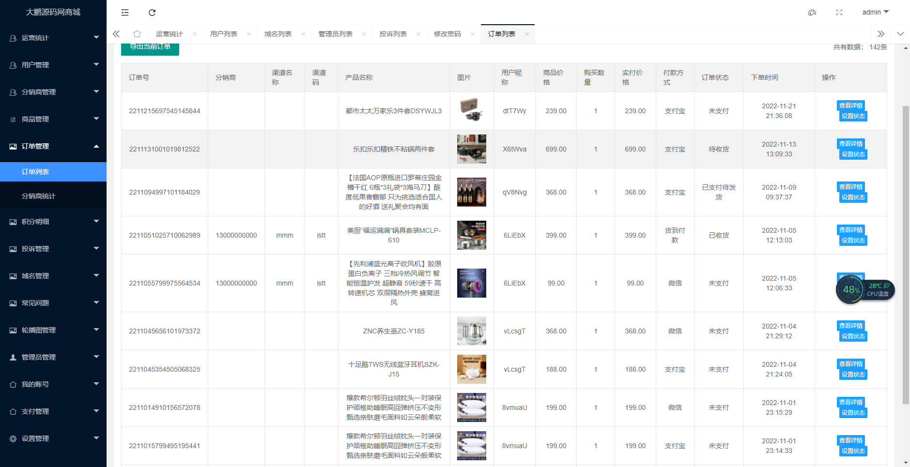The image size is (910, 467).
Task: Enter fullscreen via the expand icon
Action: pos(839,13)
